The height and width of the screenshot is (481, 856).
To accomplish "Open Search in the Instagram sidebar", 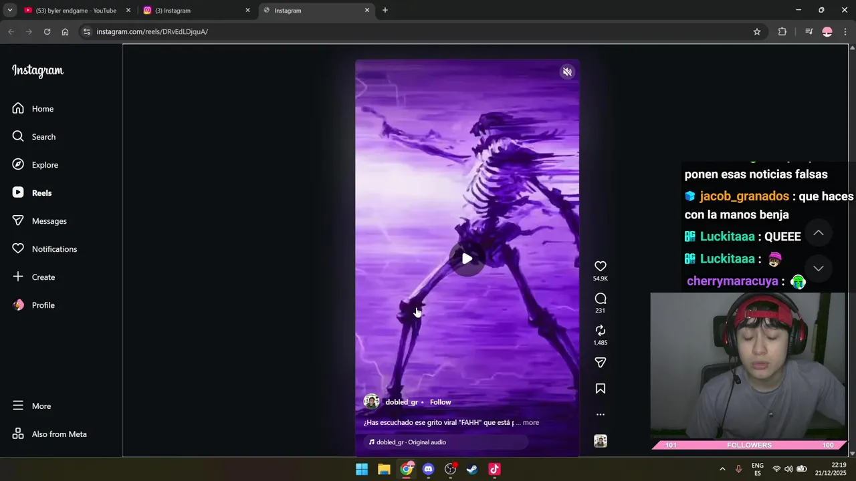I will (x=33, y=137).
